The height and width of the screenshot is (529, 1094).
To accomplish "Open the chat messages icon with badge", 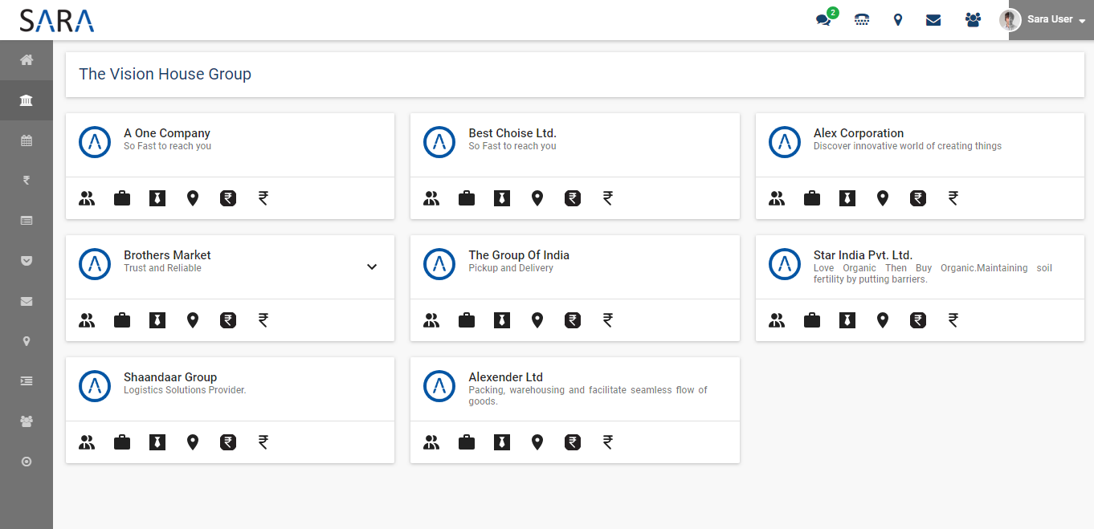I will point(824,20).
